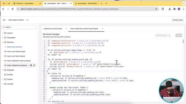186x104 pixels.
Task: Click the search magnifier icon in file search
Action: coord(4,27)
